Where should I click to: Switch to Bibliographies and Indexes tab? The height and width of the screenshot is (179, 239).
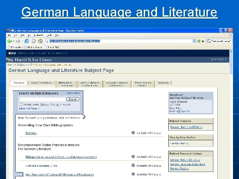pos(66,84)
